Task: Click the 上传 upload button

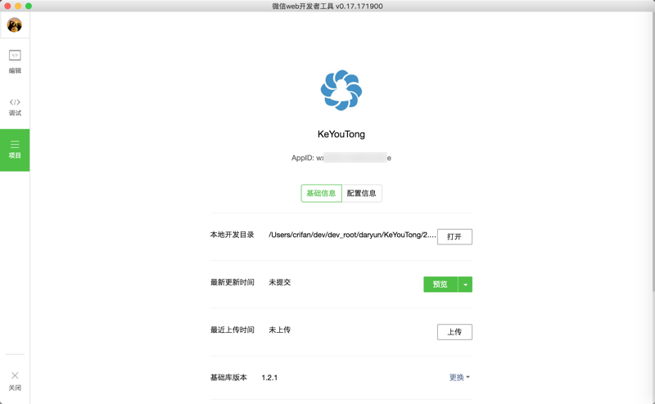Action: point(454,332)
